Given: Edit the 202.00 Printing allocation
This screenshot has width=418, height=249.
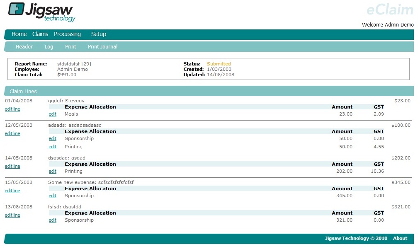Looking at the screenshot, I should [52, 172].
